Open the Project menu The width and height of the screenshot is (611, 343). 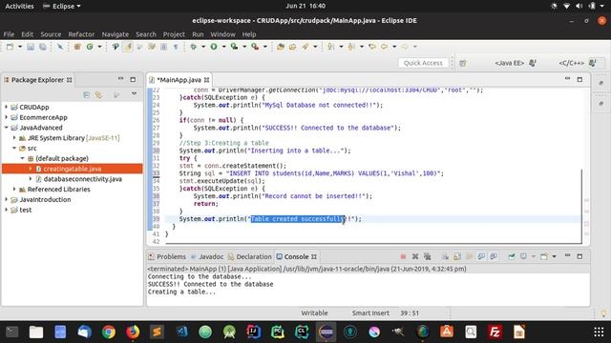pyautogui.click(x=174, y=34)
